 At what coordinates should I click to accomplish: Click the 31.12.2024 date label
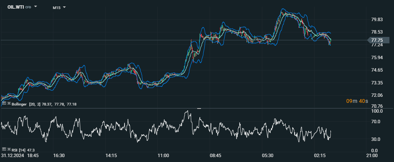point(12,155)
